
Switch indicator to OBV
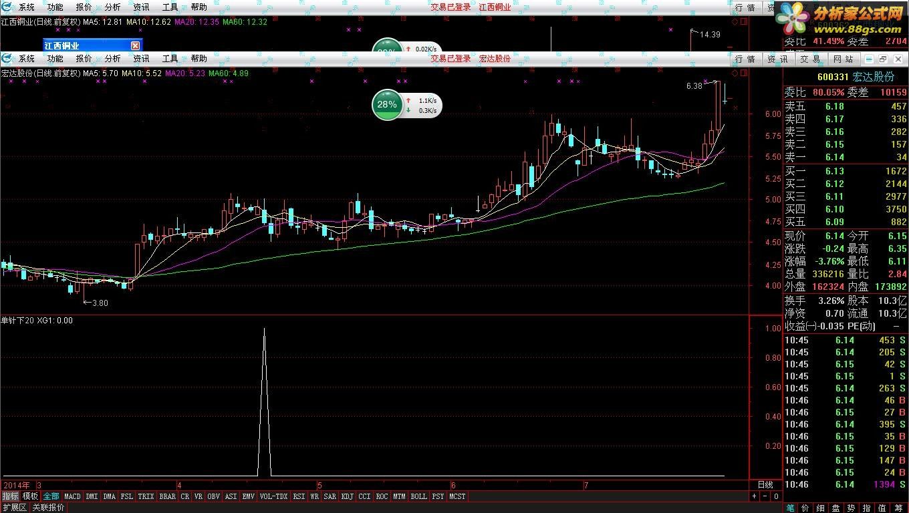pyautogui.click(x=214, y=496)
